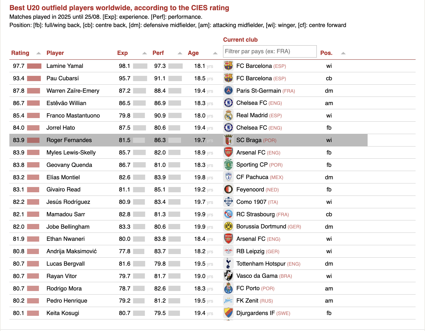Screen dimensions: 425x331
Task: Click the Borussia Dortmund BVB logo
Action: pyautogui.click(x=229, y=226)
